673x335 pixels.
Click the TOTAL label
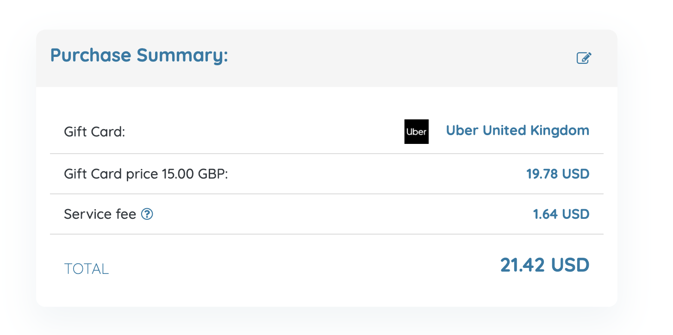point(87,269)
